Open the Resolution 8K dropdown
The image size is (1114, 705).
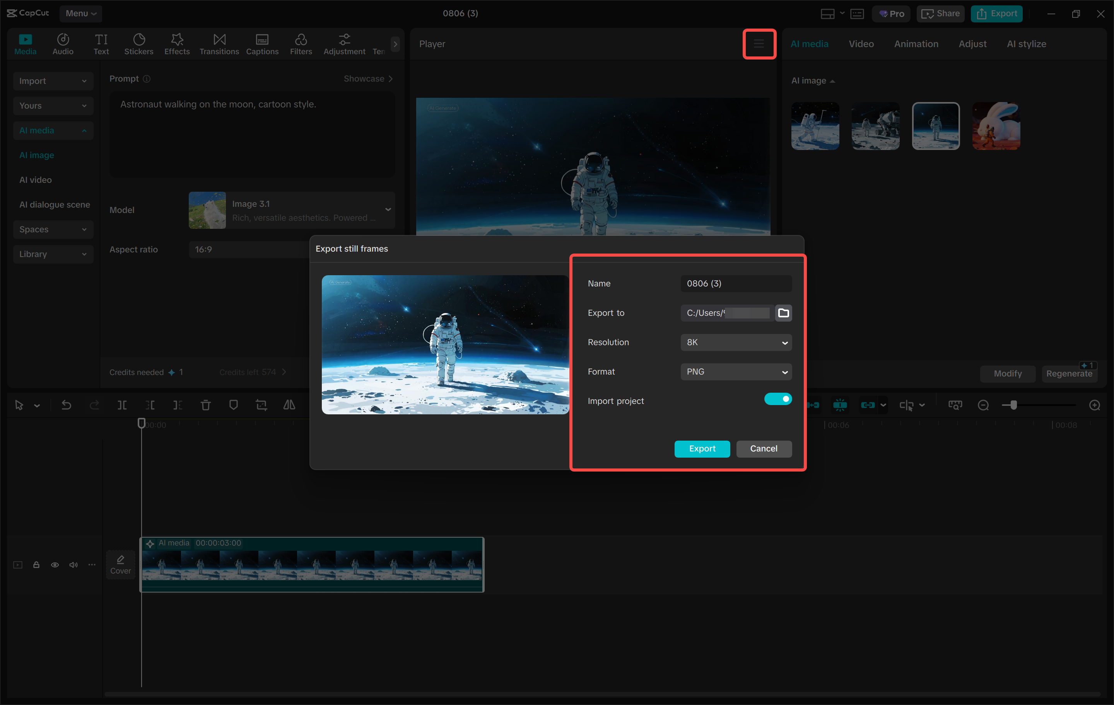tap(736, 342)
